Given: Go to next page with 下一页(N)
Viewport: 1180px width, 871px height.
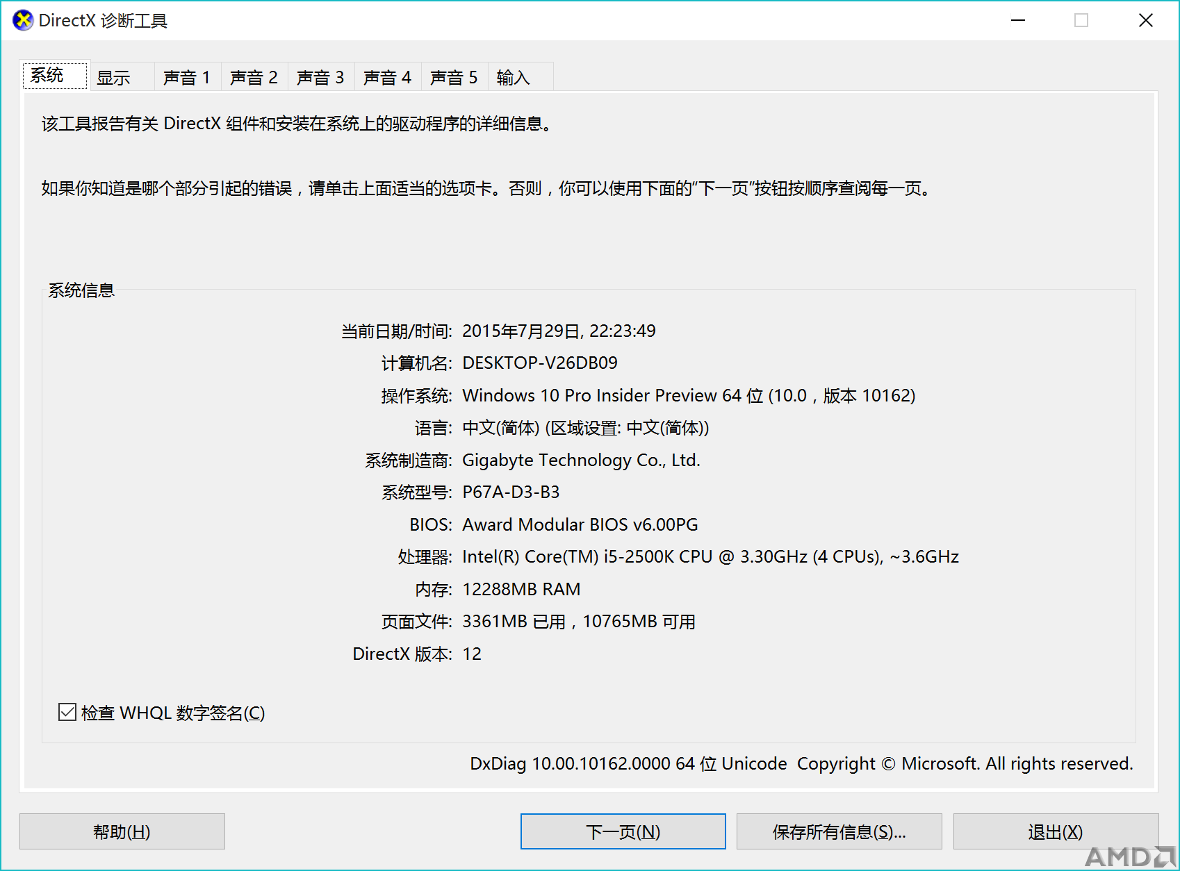Looking at the screenshot, I should [x=623, y=831].
